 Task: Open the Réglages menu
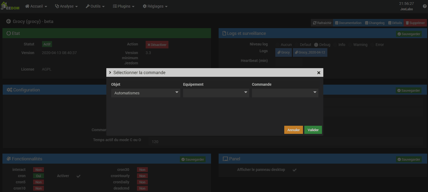tap(155, 6)
